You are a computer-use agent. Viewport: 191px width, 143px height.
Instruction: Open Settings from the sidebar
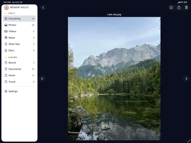[19, 91]
